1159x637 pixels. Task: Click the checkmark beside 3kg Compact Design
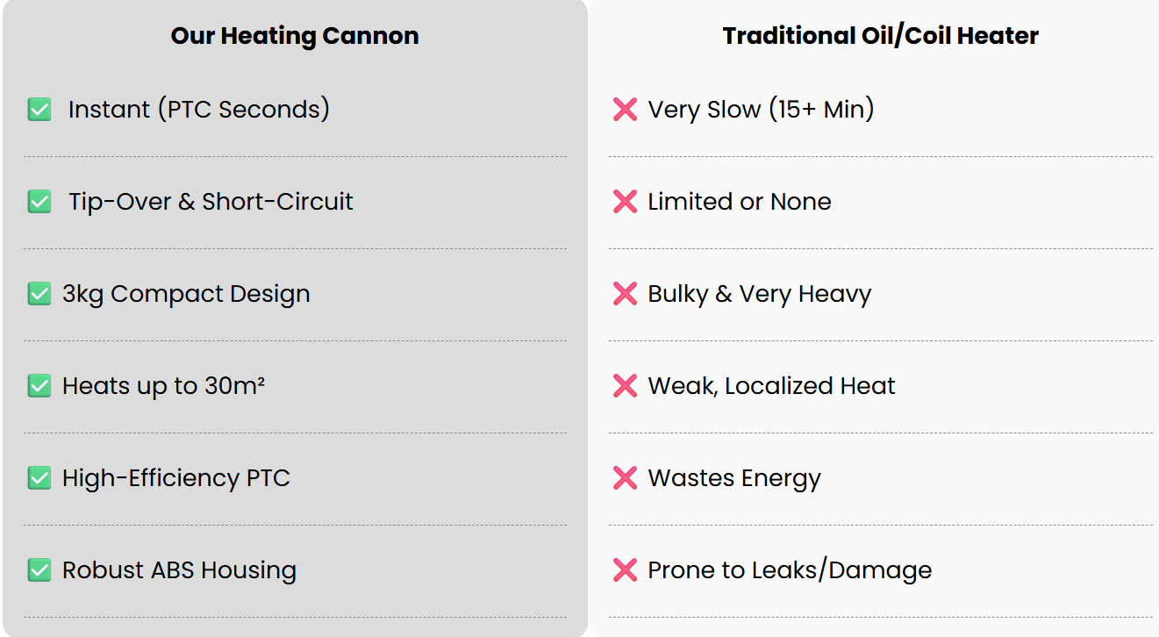[39, 294]
